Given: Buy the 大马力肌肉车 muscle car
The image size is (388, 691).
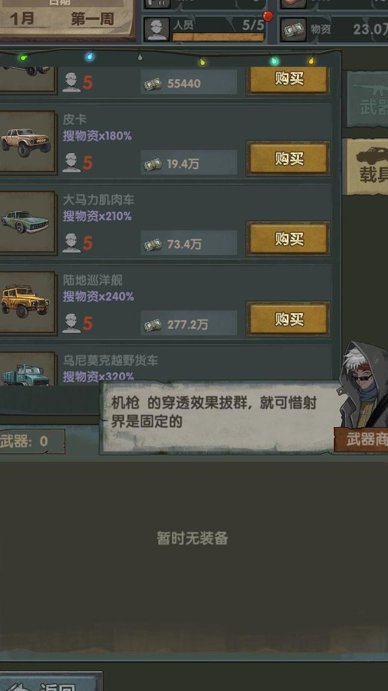Looking at the screenshot, I should click(289, 239).
